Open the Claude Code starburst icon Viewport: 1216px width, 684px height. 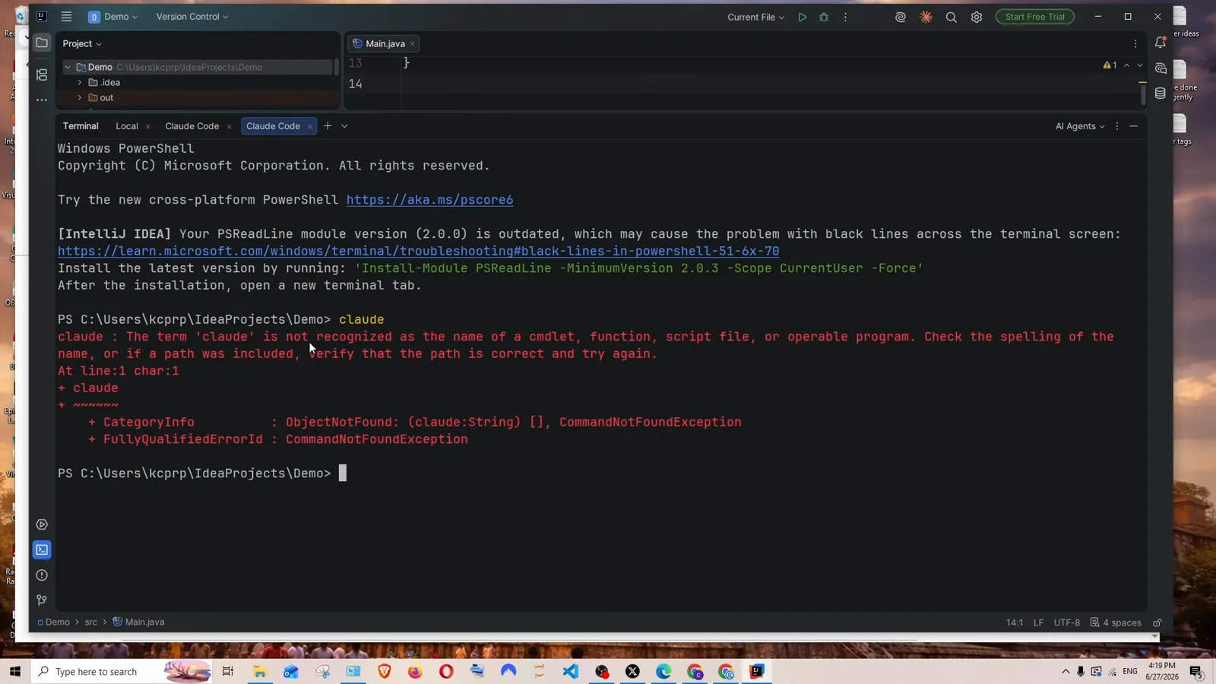click(x=926, y=17)
